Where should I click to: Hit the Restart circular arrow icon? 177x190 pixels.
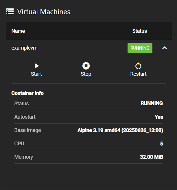pos(138,66)
